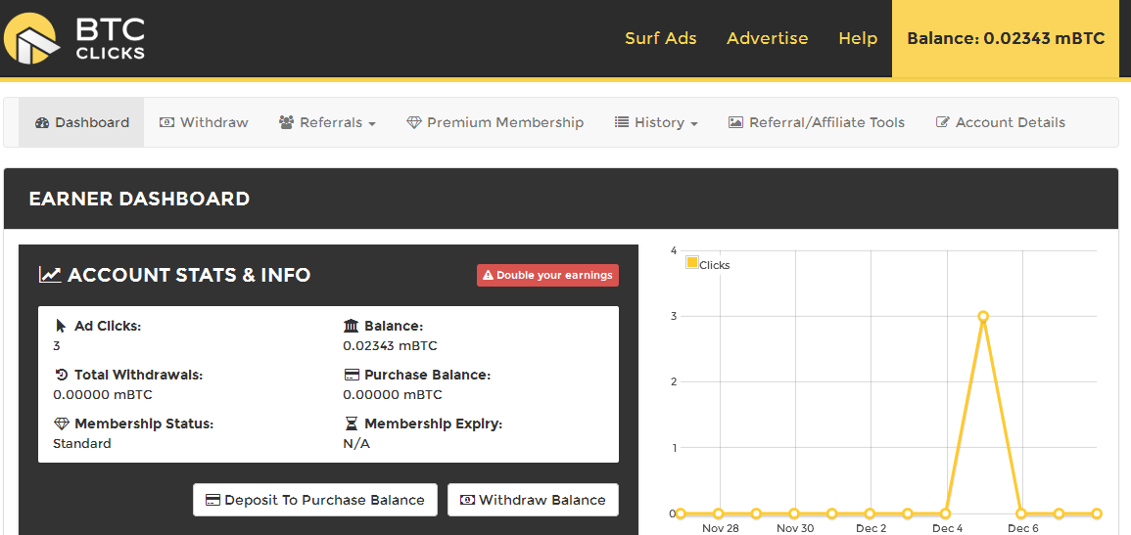Viewport: 1131px width, 535px height.
Task: Click the bank icon next to Balance
Action: click(351, 327)
